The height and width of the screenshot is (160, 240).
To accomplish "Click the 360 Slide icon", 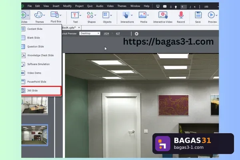I will click(x=23, y=90).
